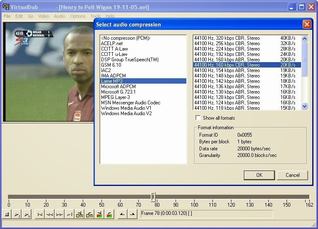Choose 44100 Hz, 148 kbps ABR, Stereo
318x229 pixels.
coord(247,76)
